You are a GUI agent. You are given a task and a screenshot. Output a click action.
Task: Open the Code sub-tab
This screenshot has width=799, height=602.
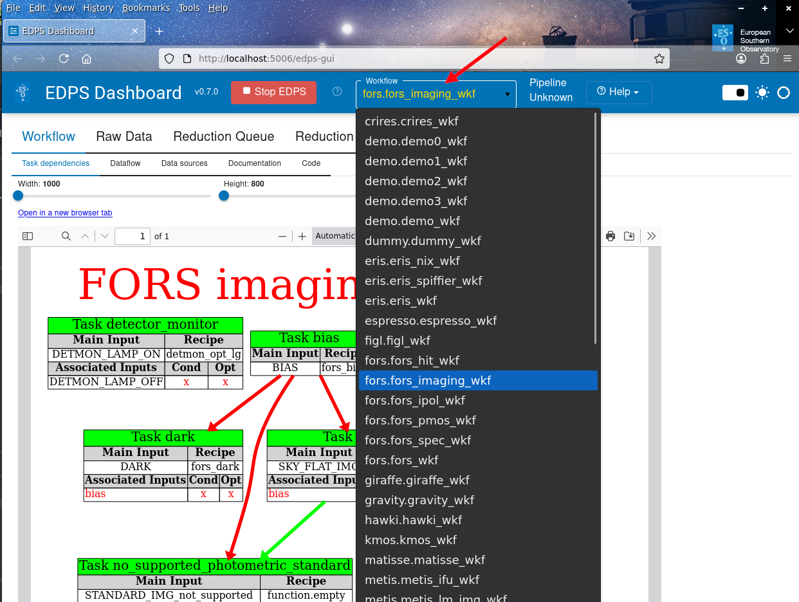tap(311, 163)
